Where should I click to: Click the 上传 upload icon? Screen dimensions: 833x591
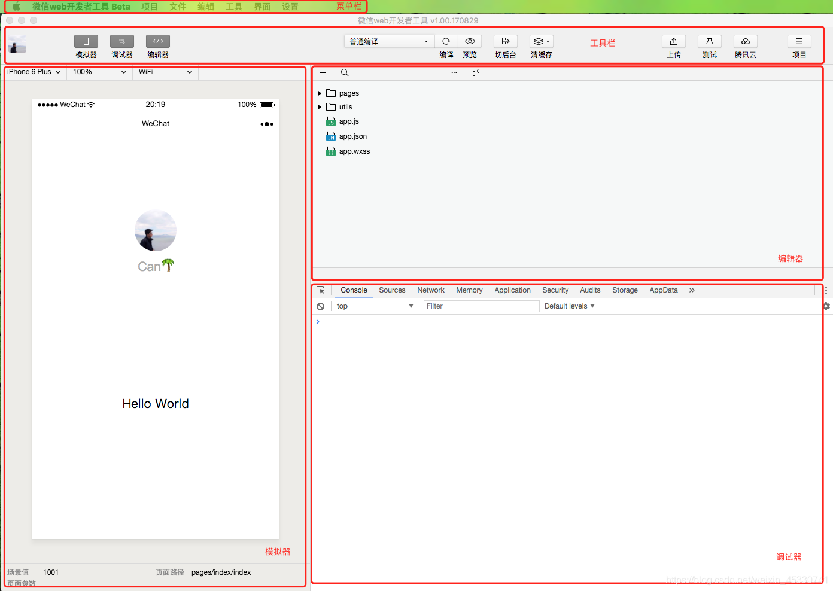point(674,41)
